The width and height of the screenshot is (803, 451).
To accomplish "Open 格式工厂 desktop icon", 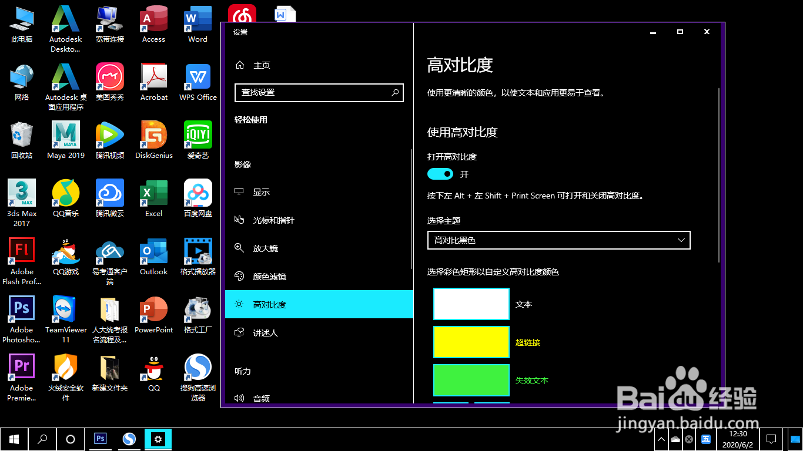I will [198, 315].
